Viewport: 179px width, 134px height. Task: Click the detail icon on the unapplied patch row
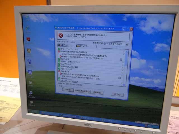pos(121,60)
